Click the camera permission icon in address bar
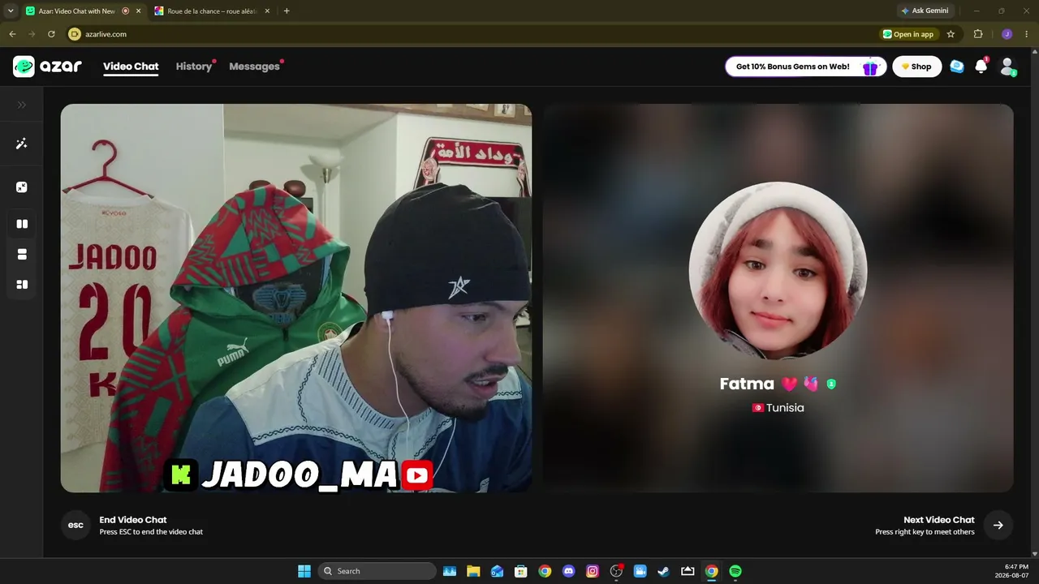The height and width of the screenshot is (584, 1039). coord(75,34)
